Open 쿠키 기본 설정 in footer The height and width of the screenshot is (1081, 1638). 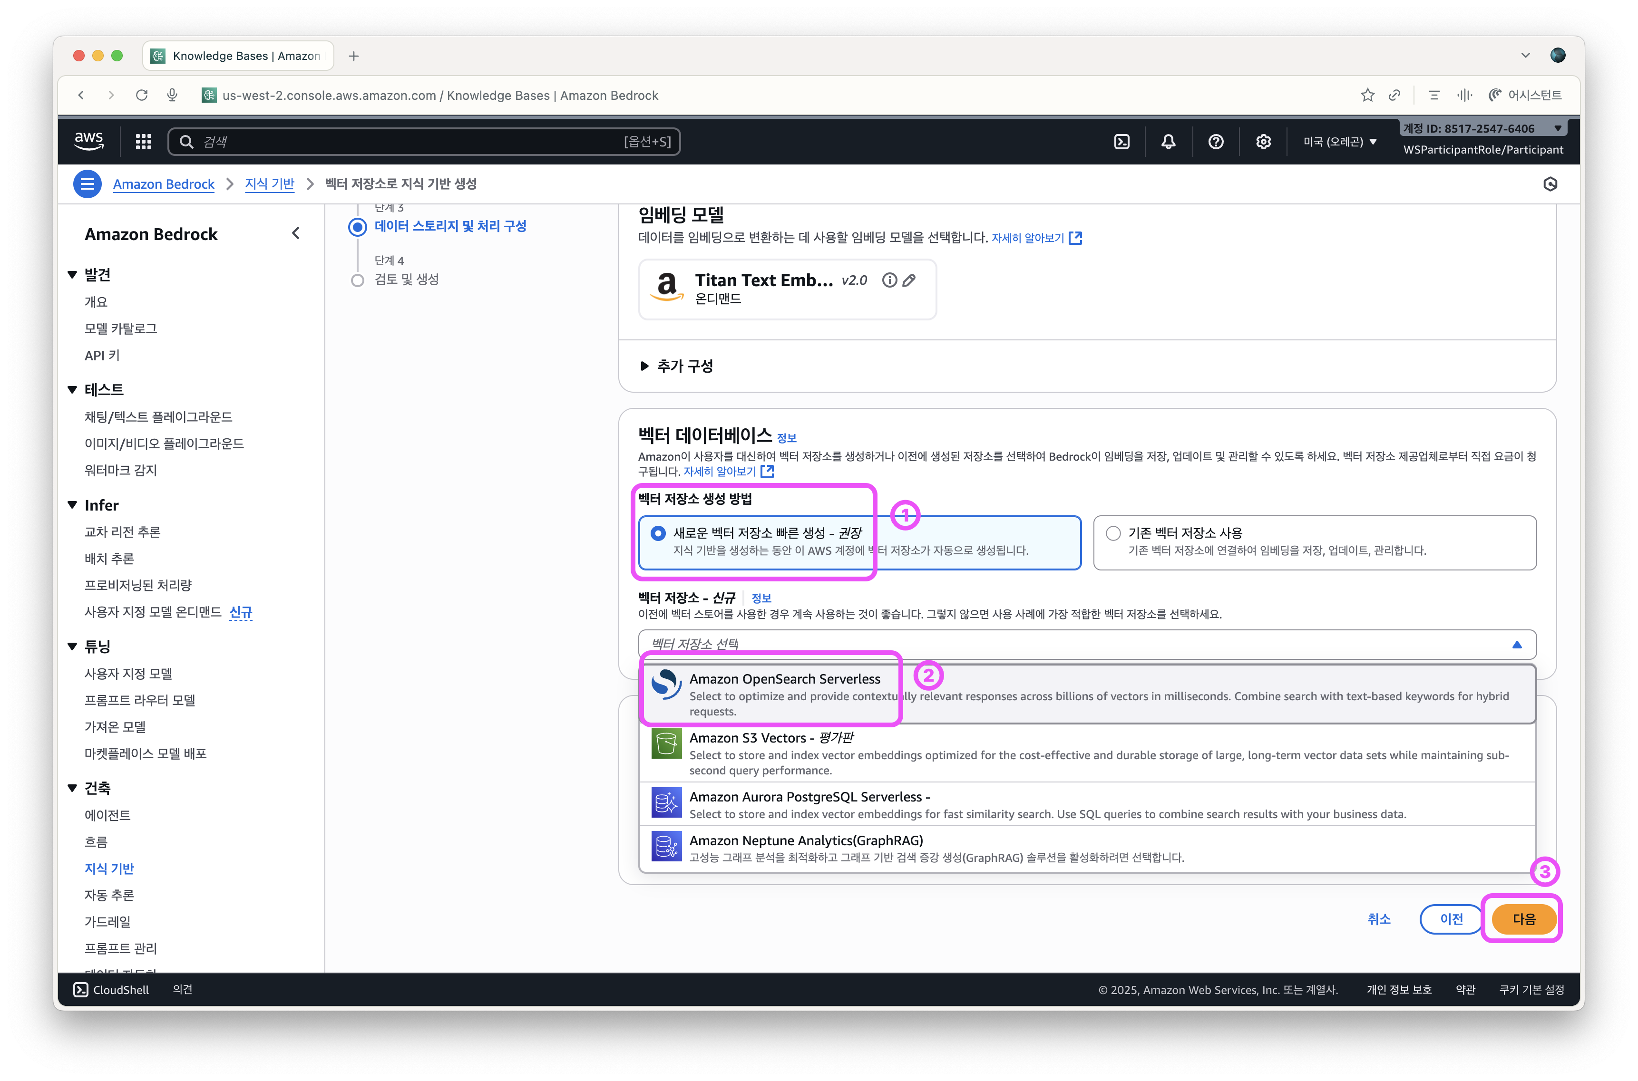(1531, 990)
